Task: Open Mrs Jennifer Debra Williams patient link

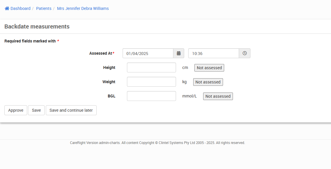Action: coord(83,8)
